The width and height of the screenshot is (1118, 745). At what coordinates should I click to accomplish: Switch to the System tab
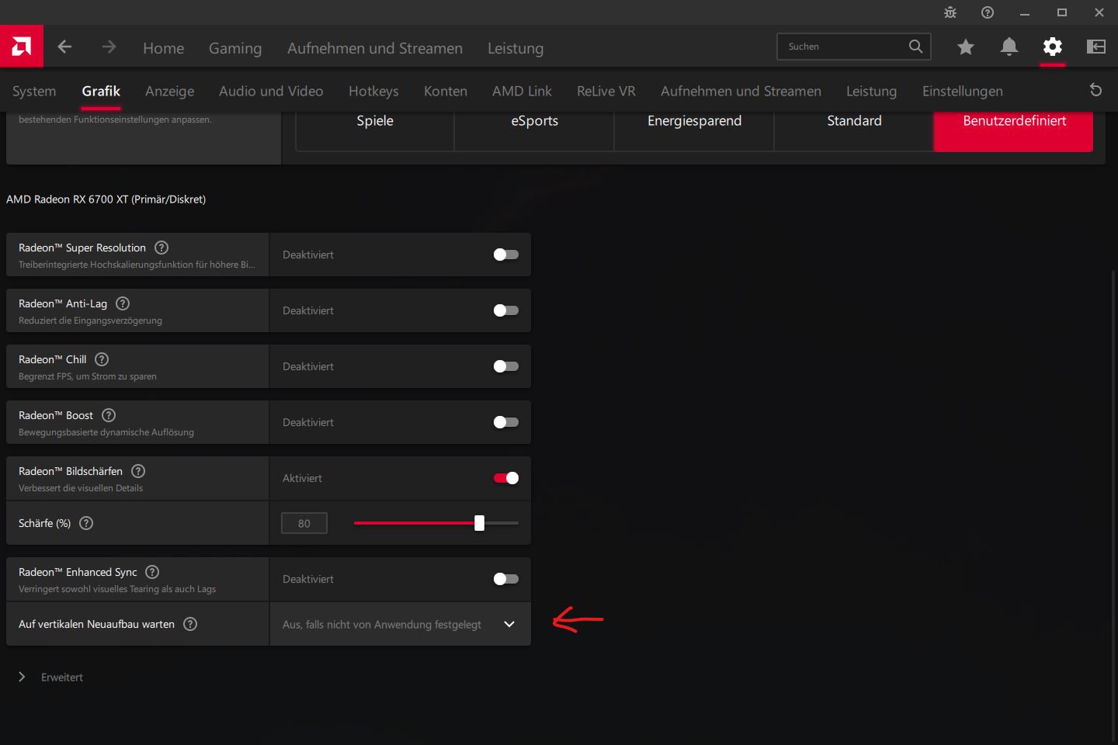click(x=34, y=91)
